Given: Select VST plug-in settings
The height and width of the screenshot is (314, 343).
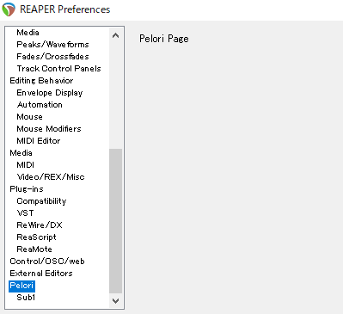Looking at the screenshot, I should click(x=25, y=213).
